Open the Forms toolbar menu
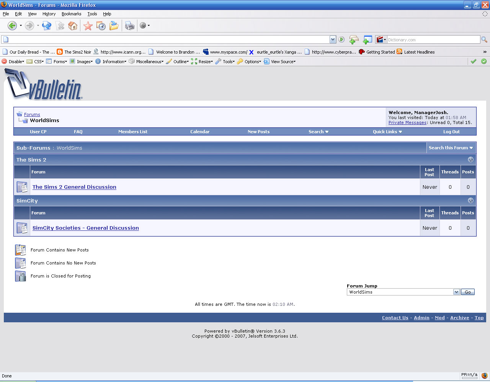This screenshot has width=490, height=382. tap(57, 61)
